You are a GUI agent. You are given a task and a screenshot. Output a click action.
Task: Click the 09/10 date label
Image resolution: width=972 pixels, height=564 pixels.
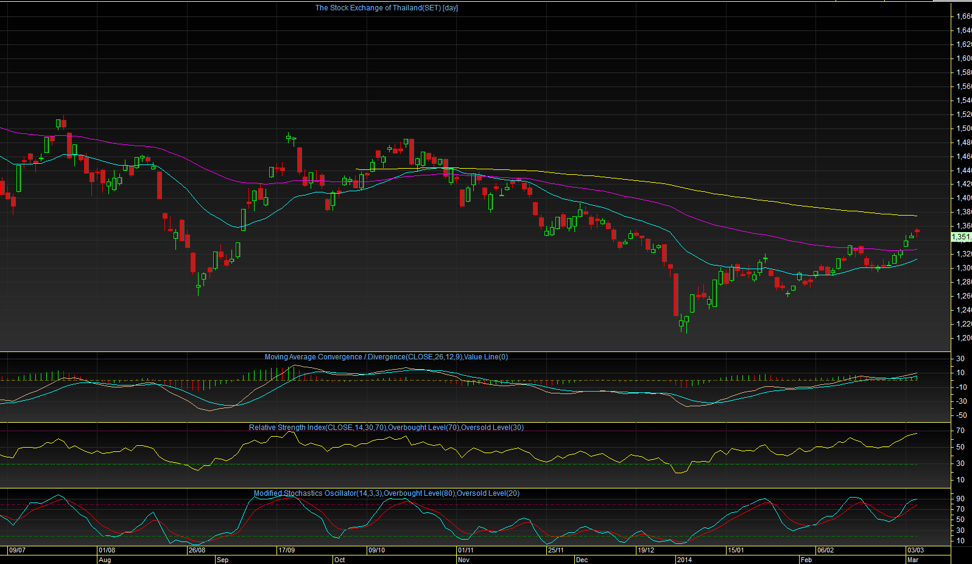pyautogui.click(x=376, y=550)
